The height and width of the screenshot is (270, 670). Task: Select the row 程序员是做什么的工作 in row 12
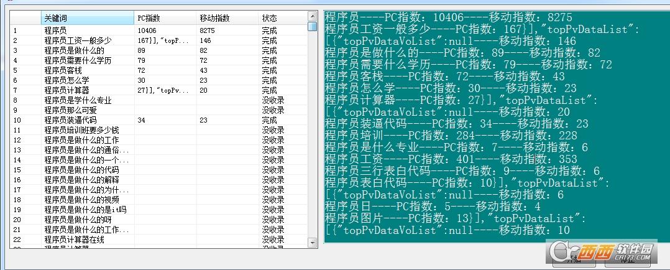click(x=158, y=140)
